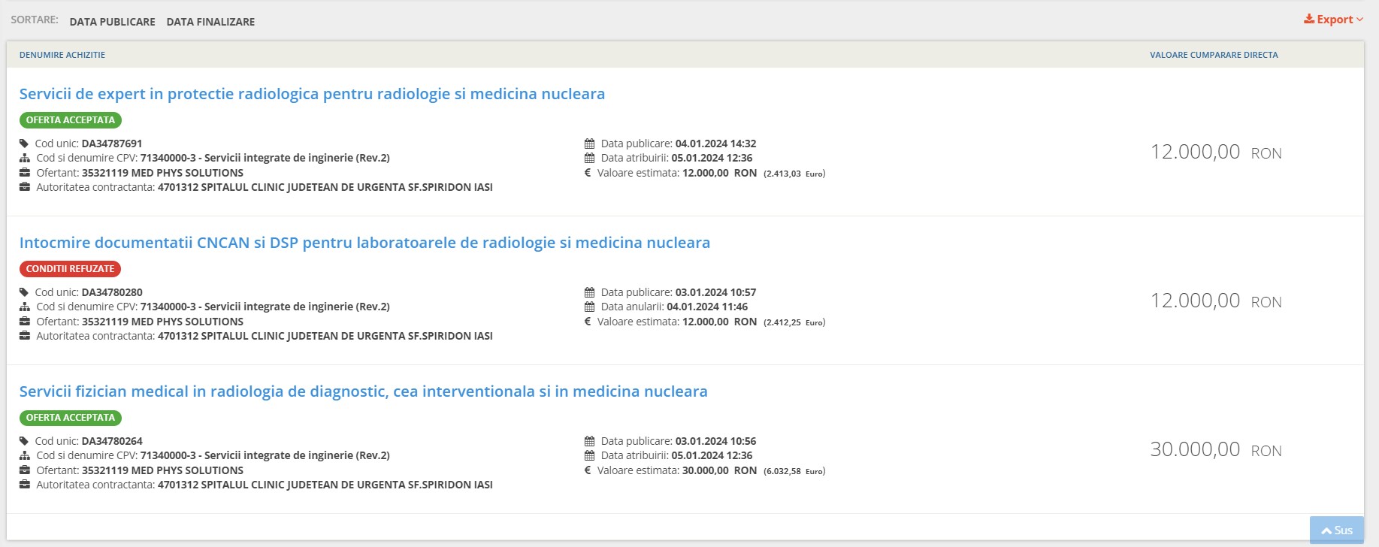Click Autoritatea contractanta icon in third entry
This screenshot has height=547, width=1379.
[25, 485]
